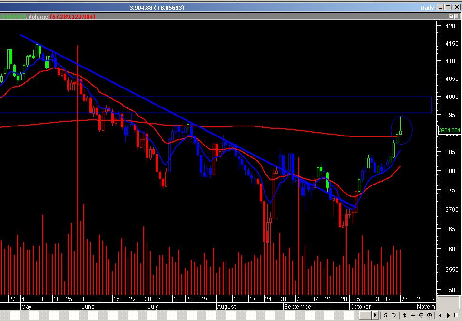Click the 'July' month label on time axis
This screenshot has height=321, width=462.
coord(153,307)
